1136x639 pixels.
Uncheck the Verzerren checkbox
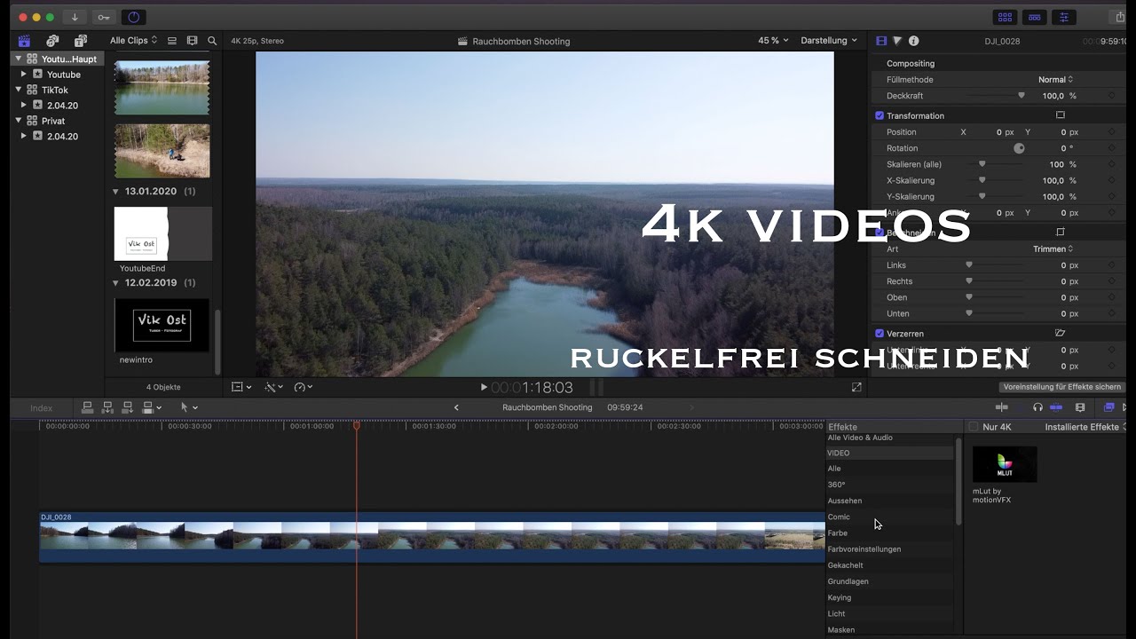coord(880,334)
